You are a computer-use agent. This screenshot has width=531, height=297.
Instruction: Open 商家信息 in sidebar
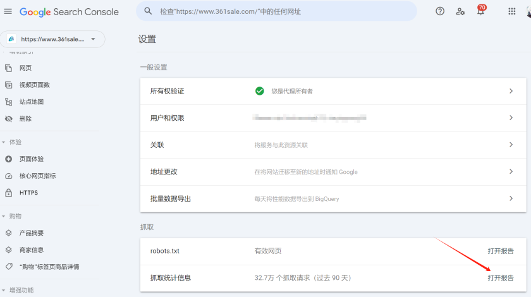coord(32,250)
